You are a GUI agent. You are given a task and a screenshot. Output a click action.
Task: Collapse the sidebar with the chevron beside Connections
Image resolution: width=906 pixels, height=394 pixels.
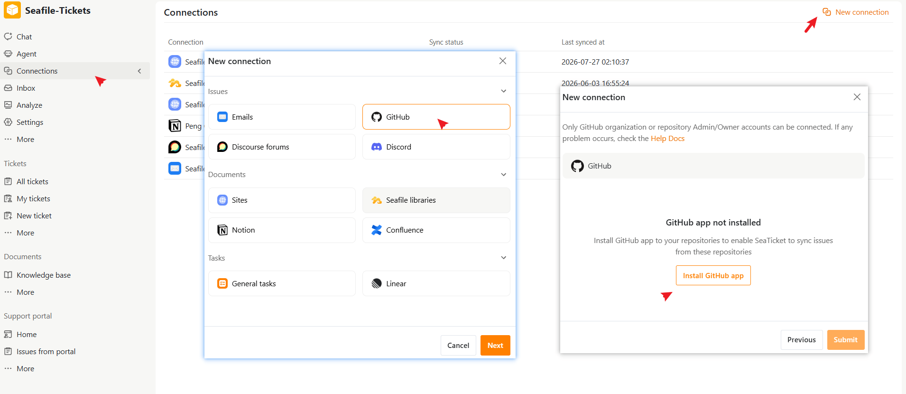coord(139,71)
